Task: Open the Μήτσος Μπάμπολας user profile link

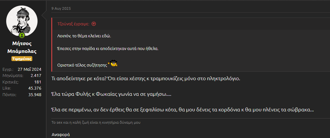Action: click(x=22, y=47)
